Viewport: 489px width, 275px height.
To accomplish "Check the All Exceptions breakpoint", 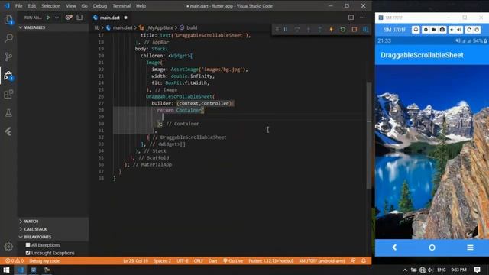I will click(x=28, y=245).
